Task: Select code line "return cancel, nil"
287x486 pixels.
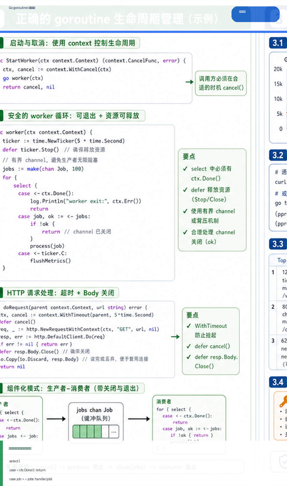Action: [x=29, y=87]
